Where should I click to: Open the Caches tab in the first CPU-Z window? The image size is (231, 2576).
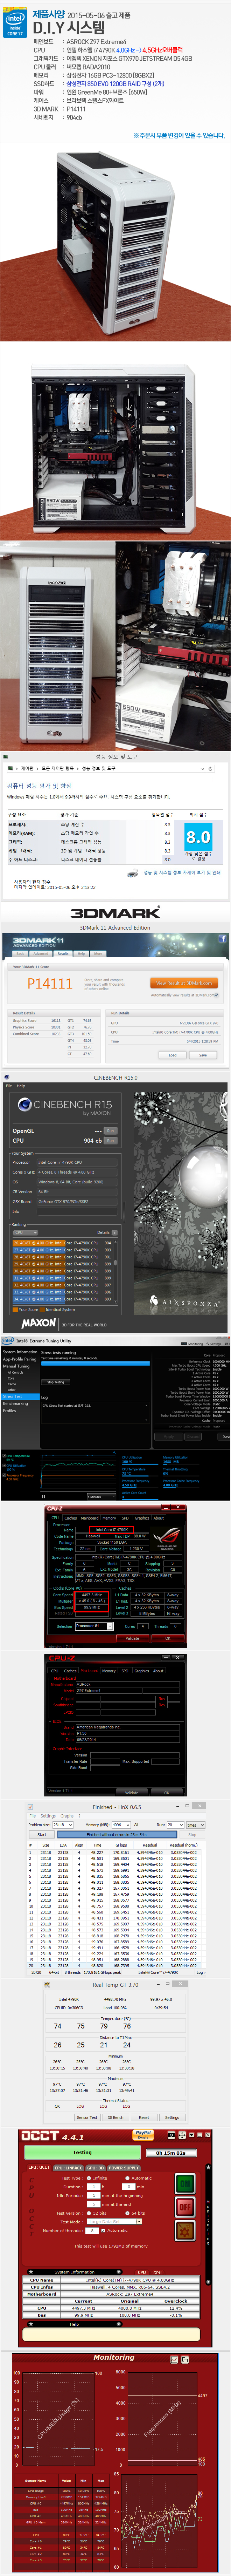[x=71, y=1518]
